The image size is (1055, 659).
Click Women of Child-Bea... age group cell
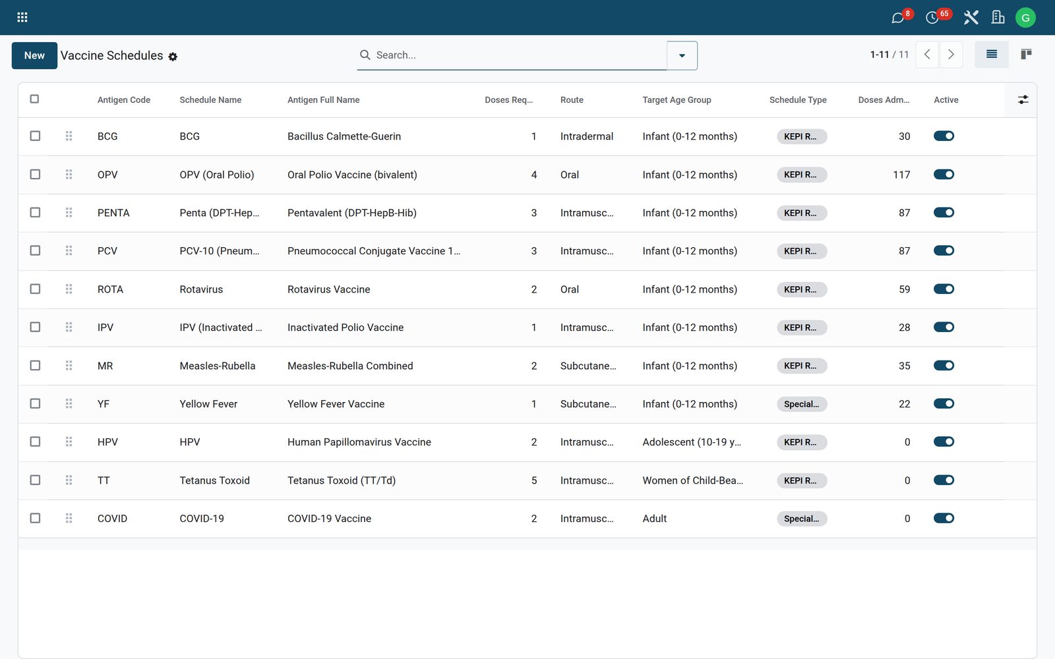692,480
